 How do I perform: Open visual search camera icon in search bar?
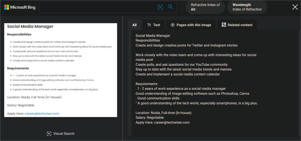tap(160, 7)
